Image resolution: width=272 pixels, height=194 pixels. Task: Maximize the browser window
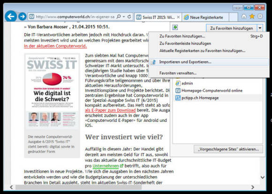pos(249,7)
